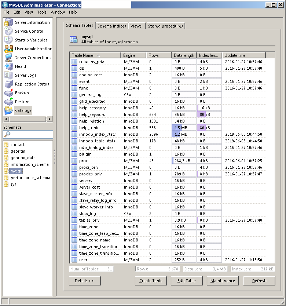The width and height of the screenshot is (286, 306).
Task: Open the Tools menu
Action: tap(42, 12)
